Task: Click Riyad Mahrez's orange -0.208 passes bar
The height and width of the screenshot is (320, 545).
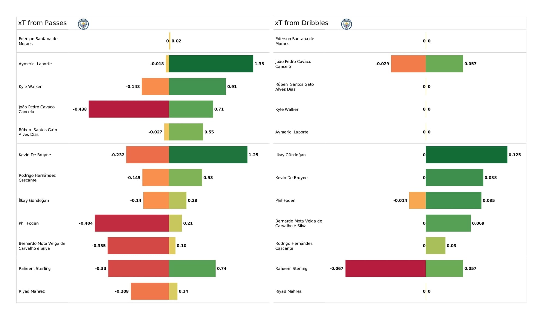Action: point(150,291)
